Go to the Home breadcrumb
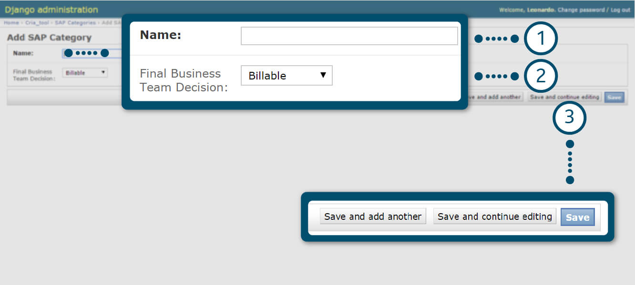635x285 pixels. [11, 23]
